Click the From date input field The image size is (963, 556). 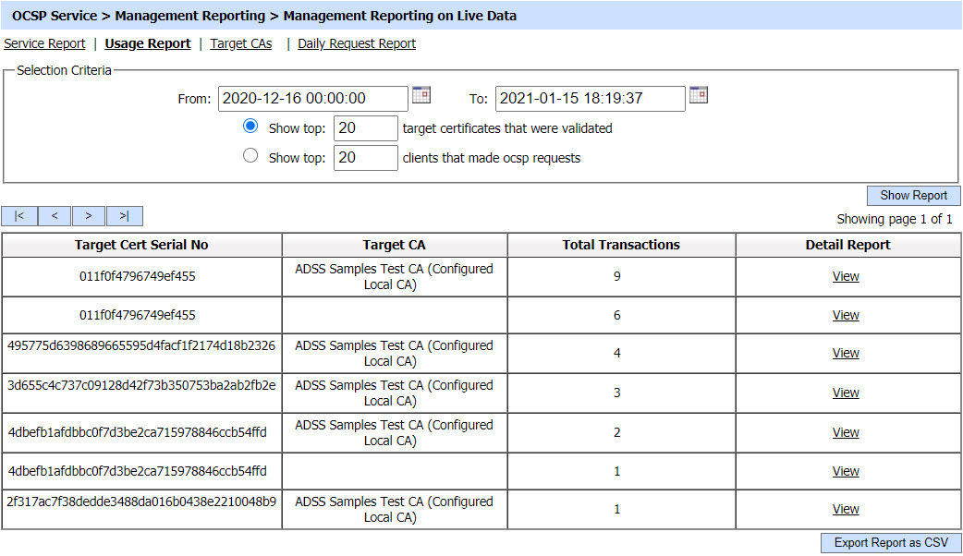pyautogui.click(x=312, y=99)
